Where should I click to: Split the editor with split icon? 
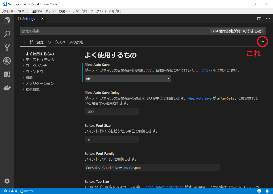pyautogui.click(x=259, y=19)
